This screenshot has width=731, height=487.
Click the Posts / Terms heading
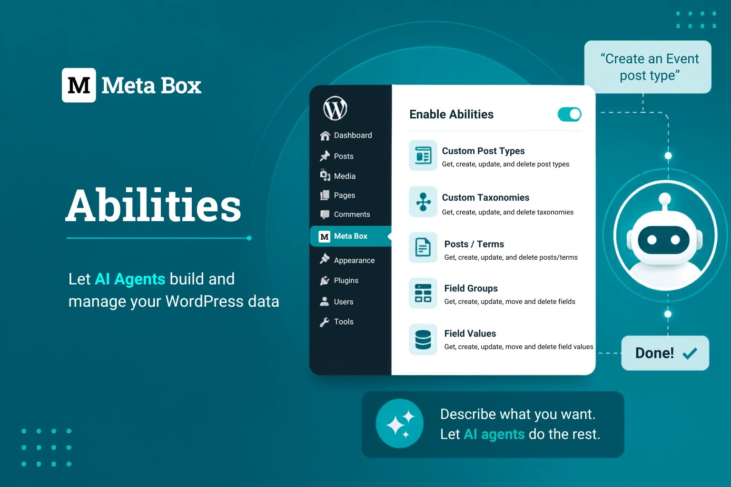click(x=474, y=244)
